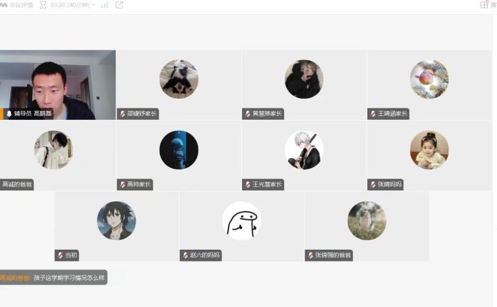This screenshot has height=307, width=497.
Task: Click the hourglass timer icon
Action: coord(43,5)
